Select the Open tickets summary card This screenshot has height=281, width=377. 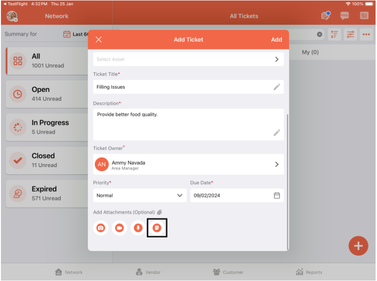(x=47, y=94)
